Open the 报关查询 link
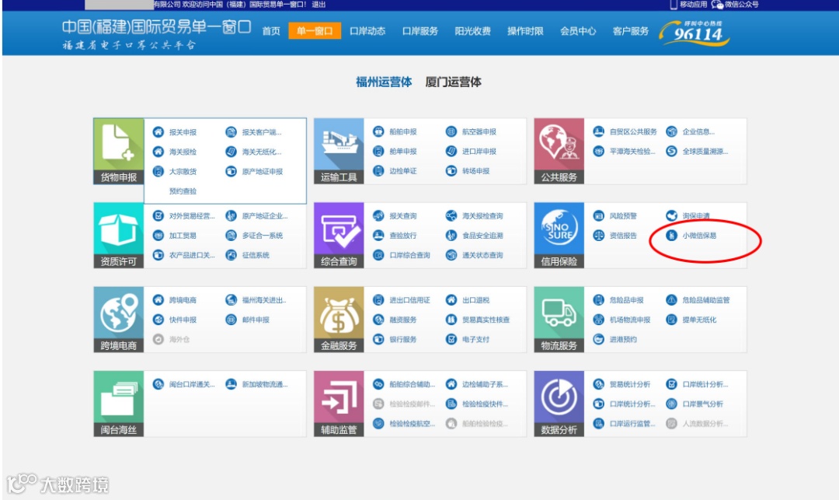839x500 pixels. pyautogui.click(x=403, y=216)
